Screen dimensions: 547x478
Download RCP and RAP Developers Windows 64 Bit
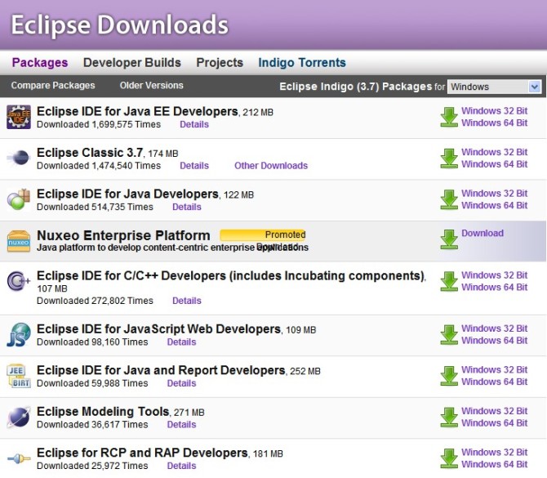pos(494,464)
